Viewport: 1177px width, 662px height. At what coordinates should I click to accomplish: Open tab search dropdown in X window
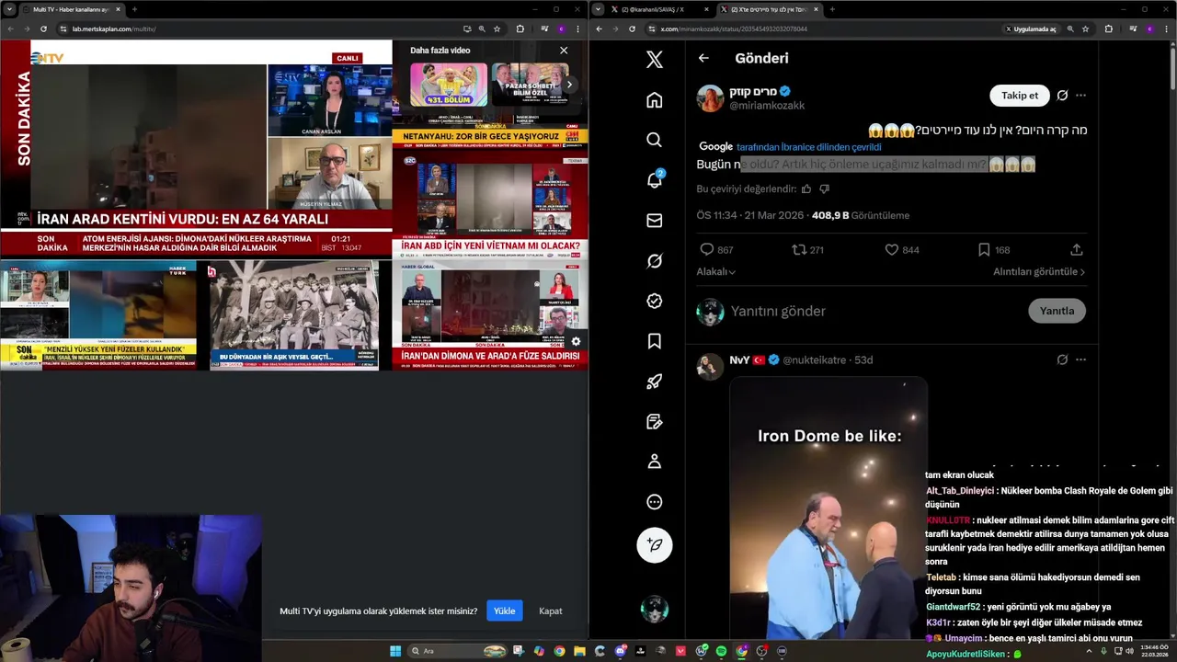click(x=598, y=9)
